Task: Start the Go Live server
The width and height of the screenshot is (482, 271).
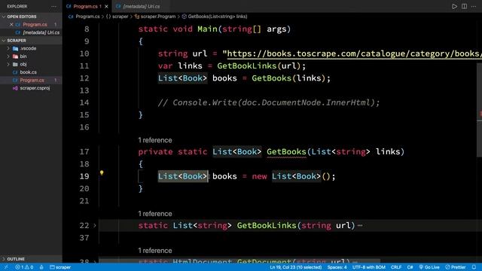Action: [429, 267]
